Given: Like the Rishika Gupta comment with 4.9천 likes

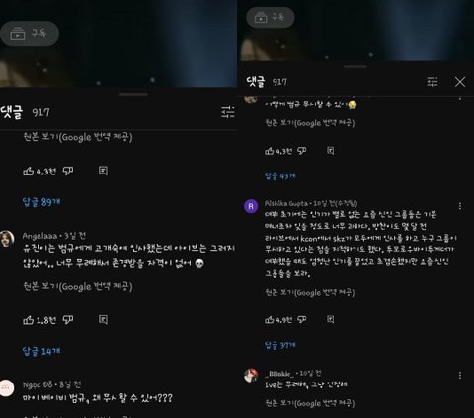Looking at the screenshot, I should click(270, 319).
